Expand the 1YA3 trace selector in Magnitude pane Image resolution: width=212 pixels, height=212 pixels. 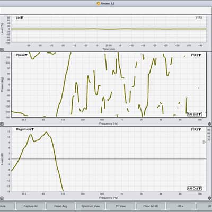pyautogui.click(x=196, y=129)
